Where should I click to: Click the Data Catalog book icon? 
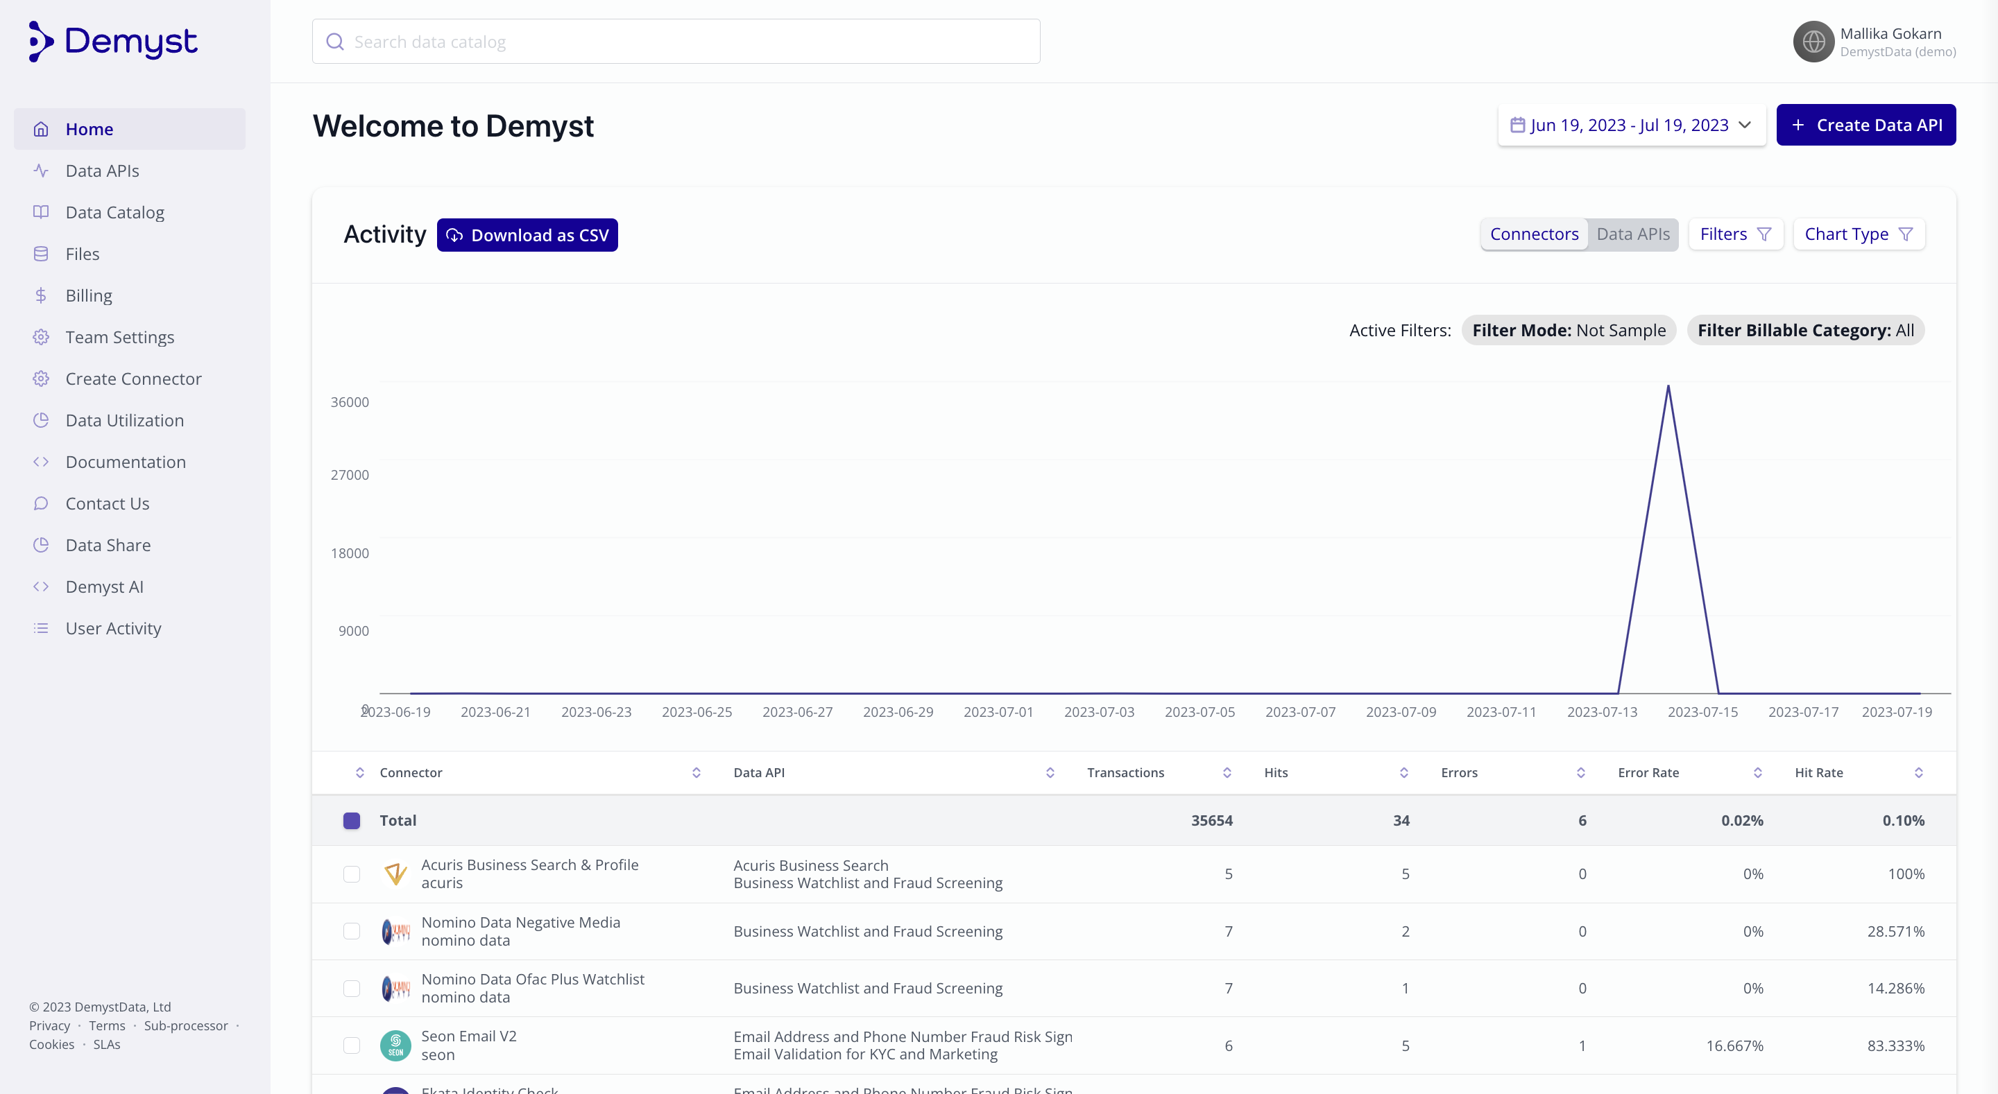coord(41,211)
